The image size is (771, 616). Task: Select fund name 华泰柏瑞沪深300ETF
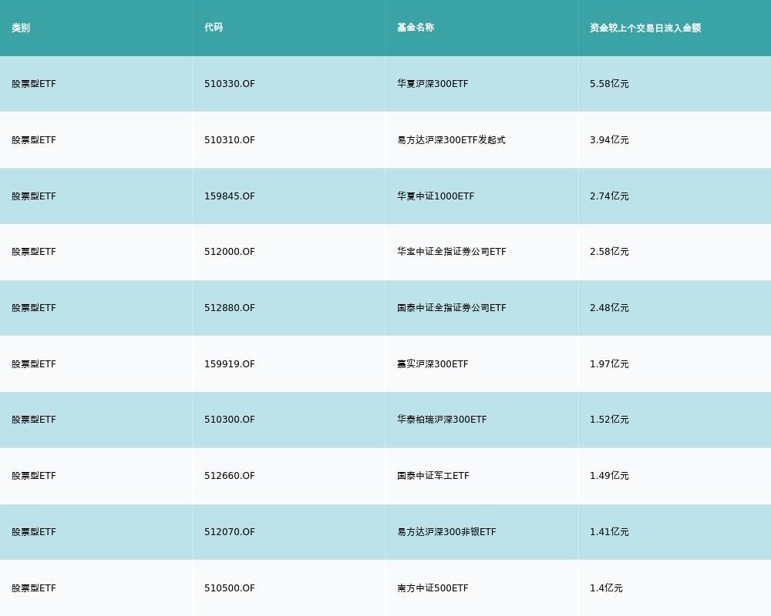pos(442,420)
